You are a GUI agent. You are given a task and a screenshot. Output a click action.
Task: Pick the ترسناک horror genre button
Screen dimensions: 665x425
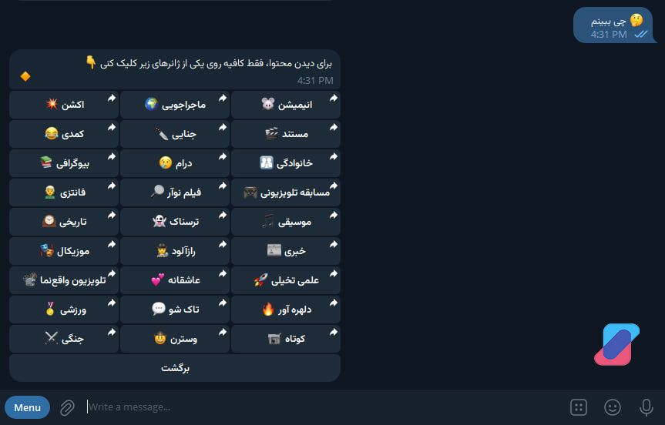pos(175,222)
